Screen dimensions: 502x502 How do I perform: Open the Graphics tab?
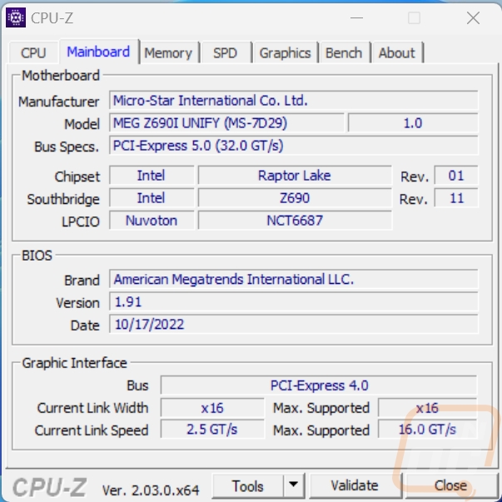(x=285, y=52)
